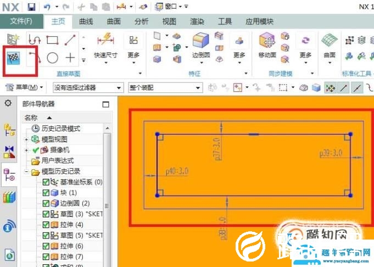Expand the 摄像机 tree node

[x=26, y=150]
